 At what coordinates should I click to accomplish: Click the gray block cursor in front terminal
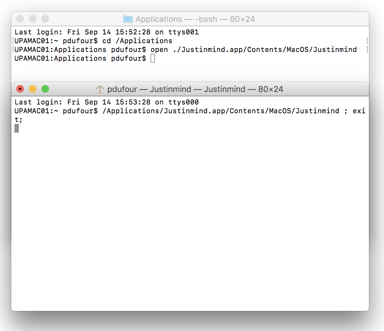point(17,128)
